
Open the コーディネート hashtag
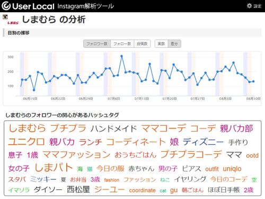136,142
